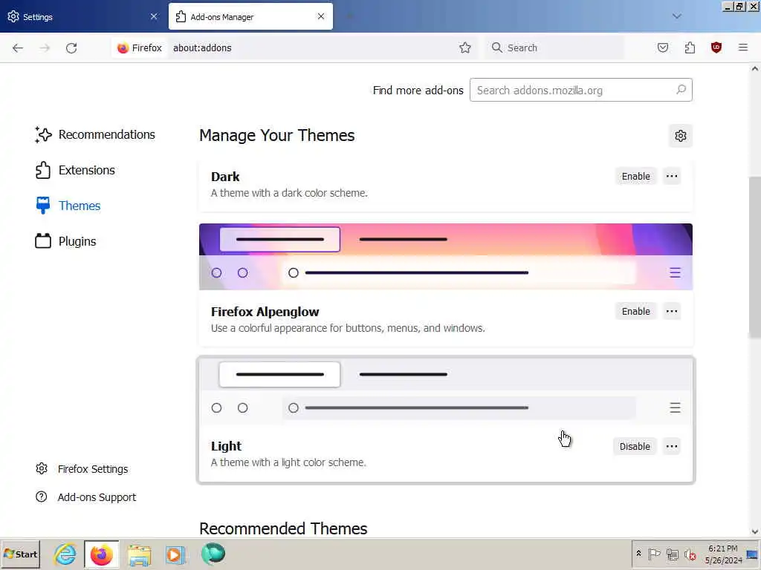Click the magnifier in add-ons search field
This screenshot has width=761, height=570.
681,90
